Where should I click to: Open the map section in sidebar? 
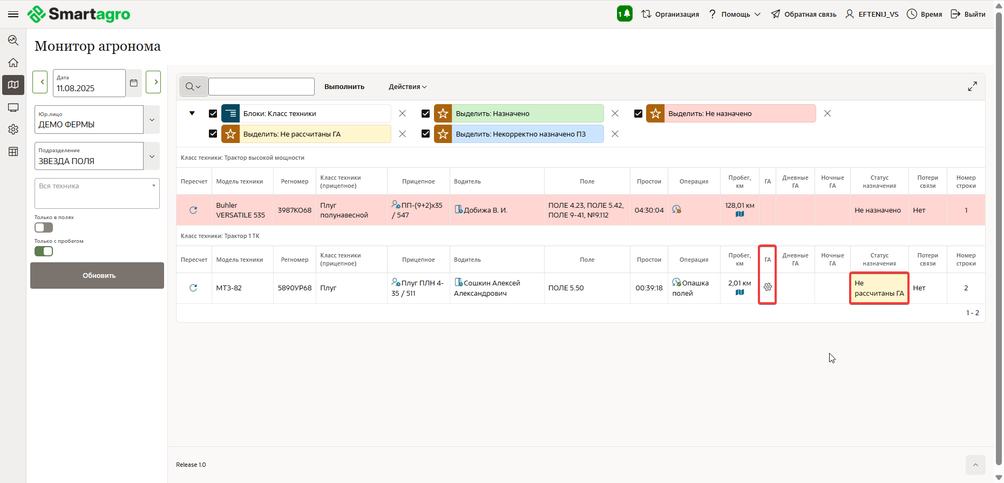pos(13,85)
